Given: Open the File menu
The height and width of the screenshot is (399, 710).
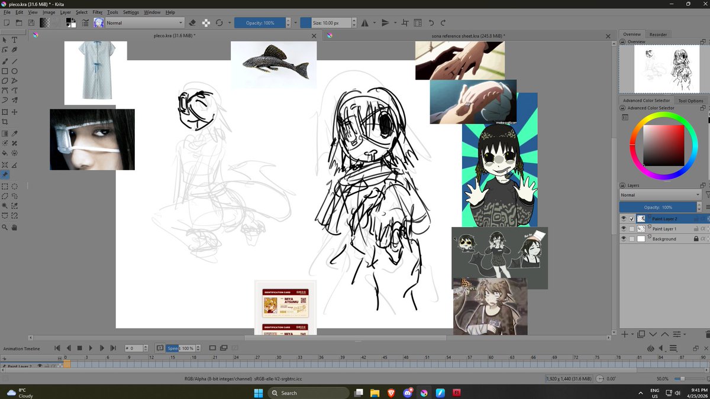Looking at the screenshot, I should (7, 12).
